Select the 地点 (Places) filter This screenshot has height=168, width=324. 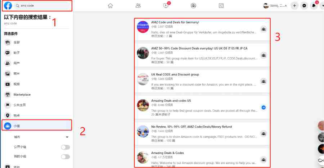pyautogui.click(x=37, y=115)
